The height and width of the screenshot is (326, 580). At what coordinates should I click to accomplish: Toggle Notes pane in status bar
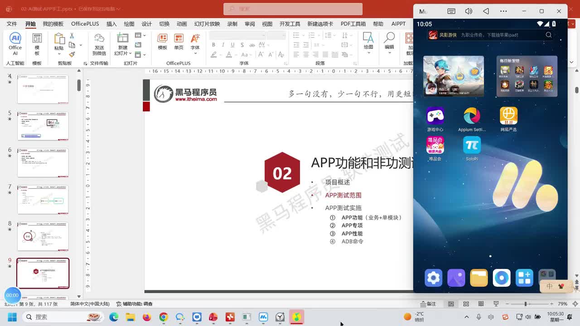(428, 304)
